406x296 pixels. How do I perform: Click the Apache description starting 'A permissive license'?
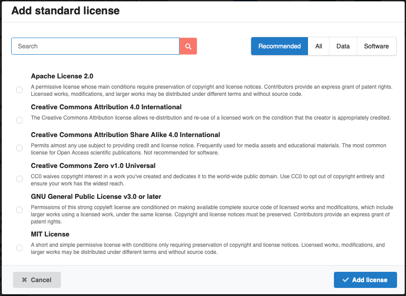point(212,90)
